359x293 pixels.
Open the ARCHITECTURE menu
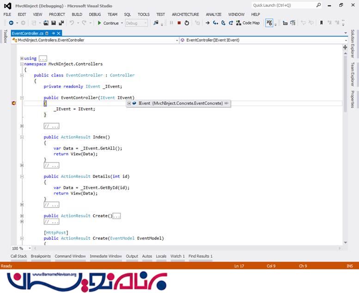(185, 14)
